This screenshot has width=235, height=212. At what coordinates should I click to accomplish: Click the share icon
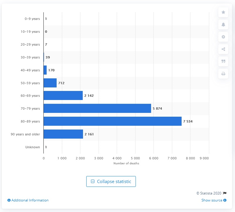tap(223, 49)
